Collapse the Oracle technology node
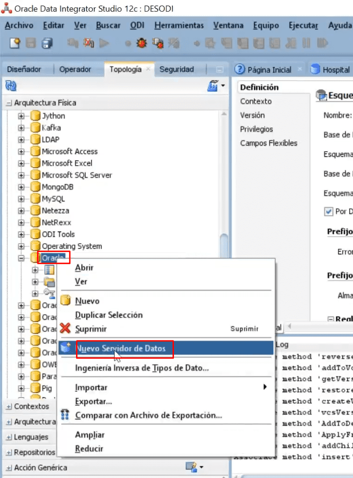Viewport: 353px width, 478px height. tap(21, 258)
